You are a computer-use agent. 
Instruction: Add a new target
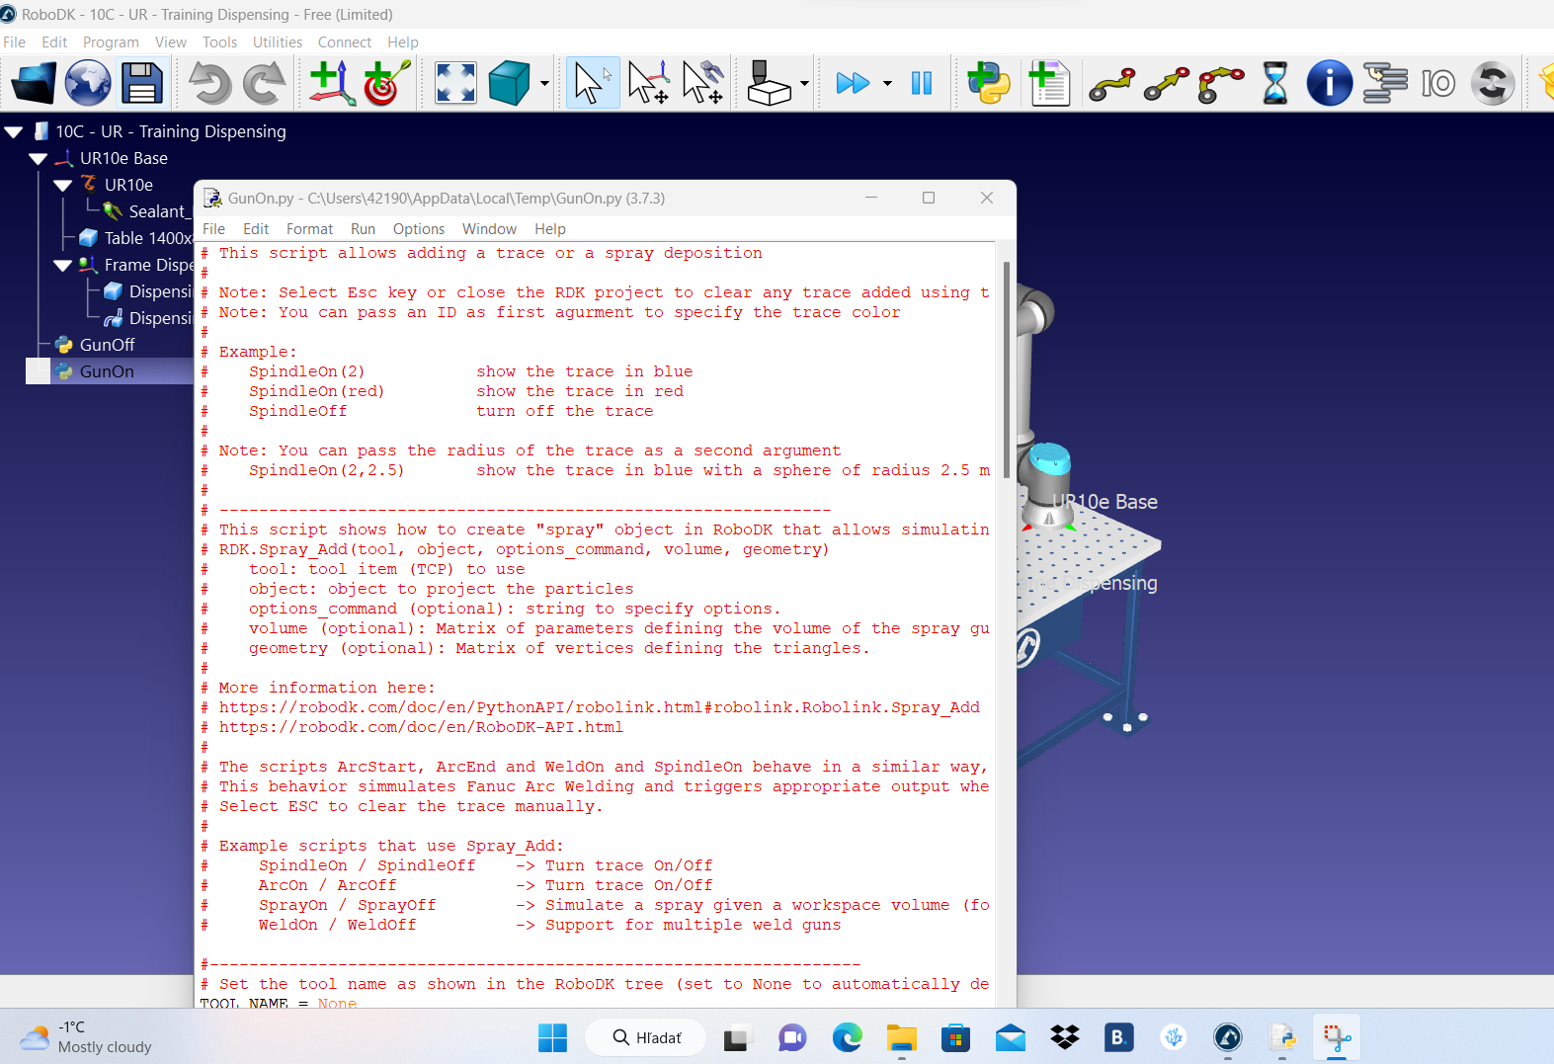pyautogui.click(x=386, y=83)
